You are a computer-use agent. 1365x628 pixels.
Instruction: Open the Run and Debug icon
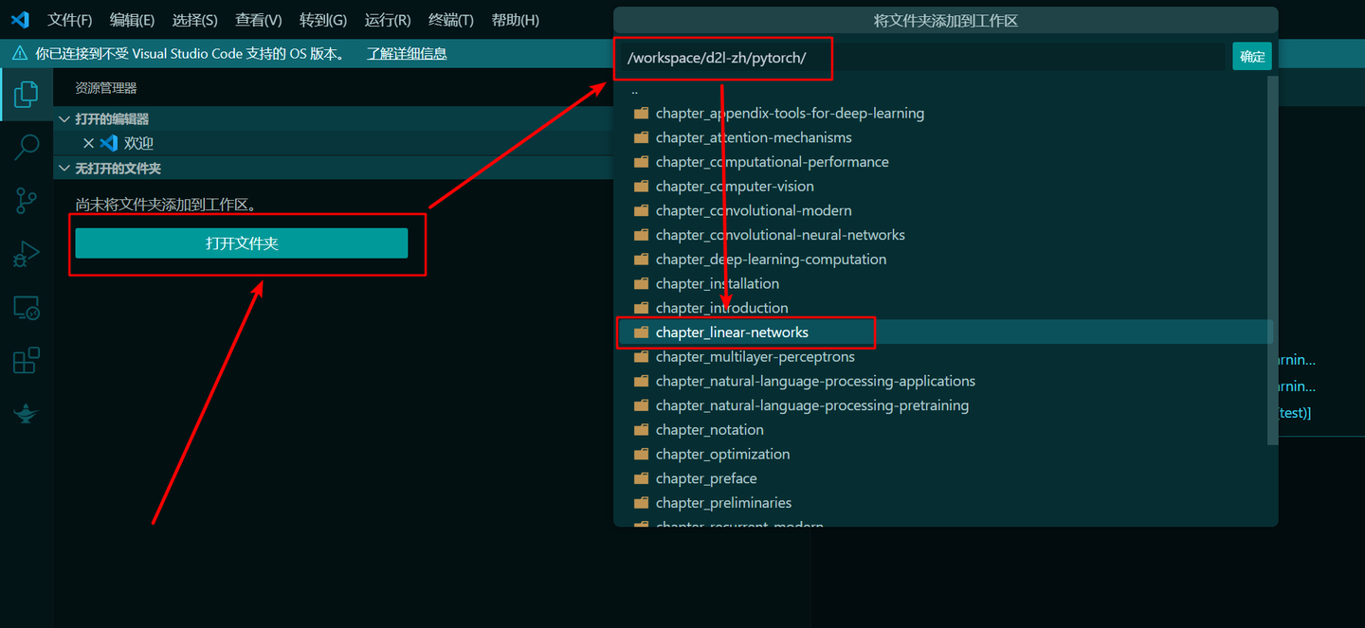click(26, 253)
